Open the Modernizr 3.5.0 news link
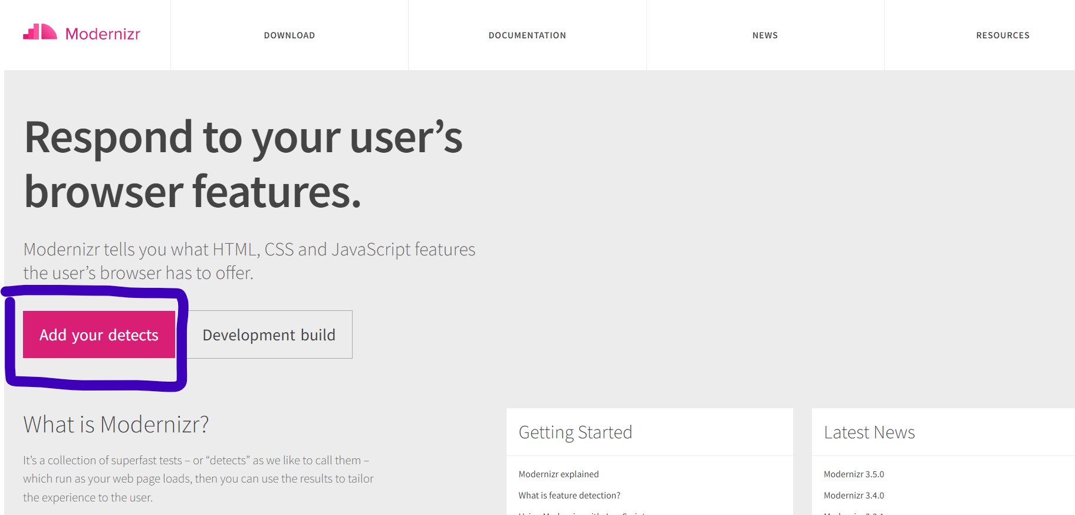 [x=854, y=474]
